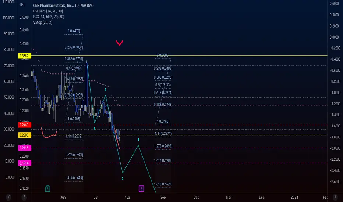The image size is (343, 202).
Task: Select Fibonacci level 0(0.4470) label
Action: [74, 31]
